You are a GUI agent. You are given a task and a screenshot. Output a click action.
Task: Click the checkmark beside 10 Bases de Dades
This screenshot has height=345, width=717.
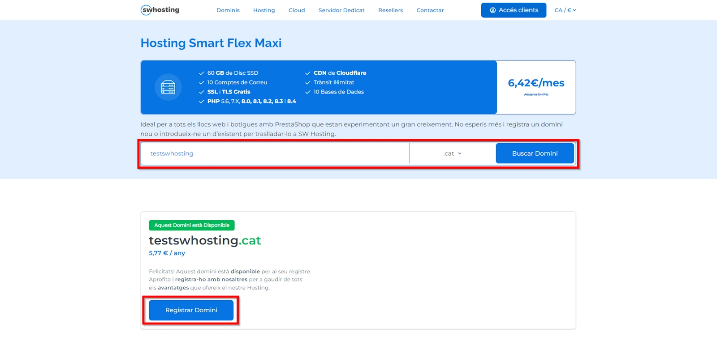point(308,92)
